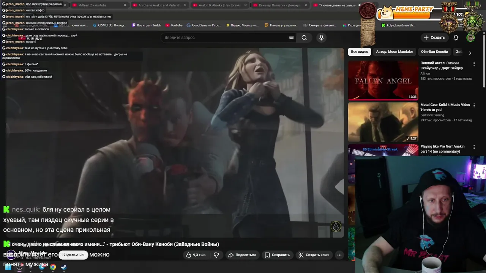Open GISMETEO: Погода bookmark

[109, 25]
